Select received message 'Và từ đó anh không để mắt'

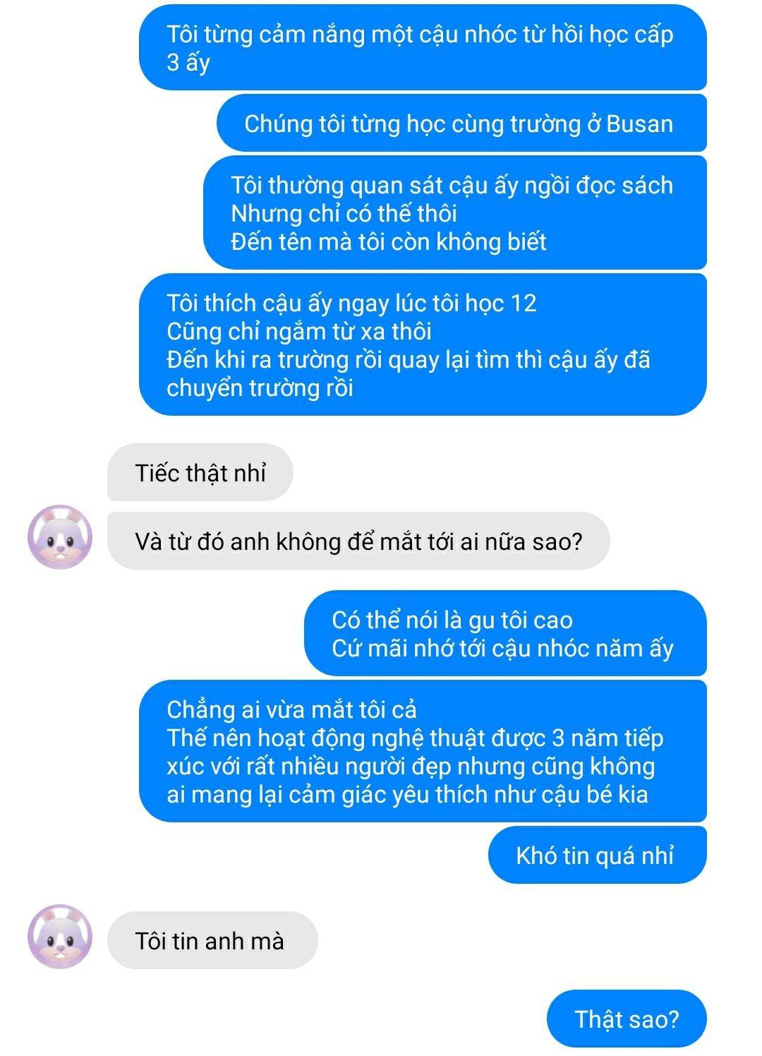[358, 541]
